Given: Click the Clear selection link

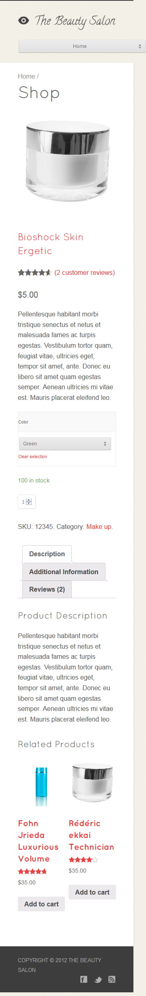Looking at the screenshot, I should click(x=32, y=456).
